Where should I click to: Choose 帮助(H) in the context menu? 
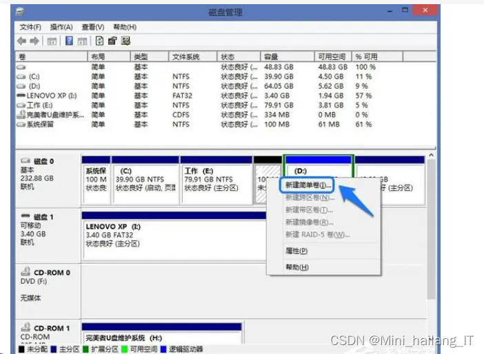(x=297, y=267)
